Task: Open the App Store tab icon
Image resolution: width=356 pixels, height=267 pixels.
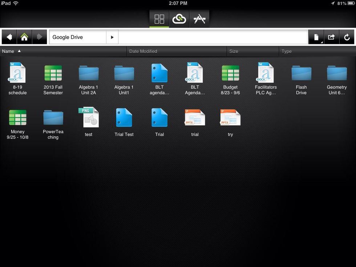Action: [199, 19]
